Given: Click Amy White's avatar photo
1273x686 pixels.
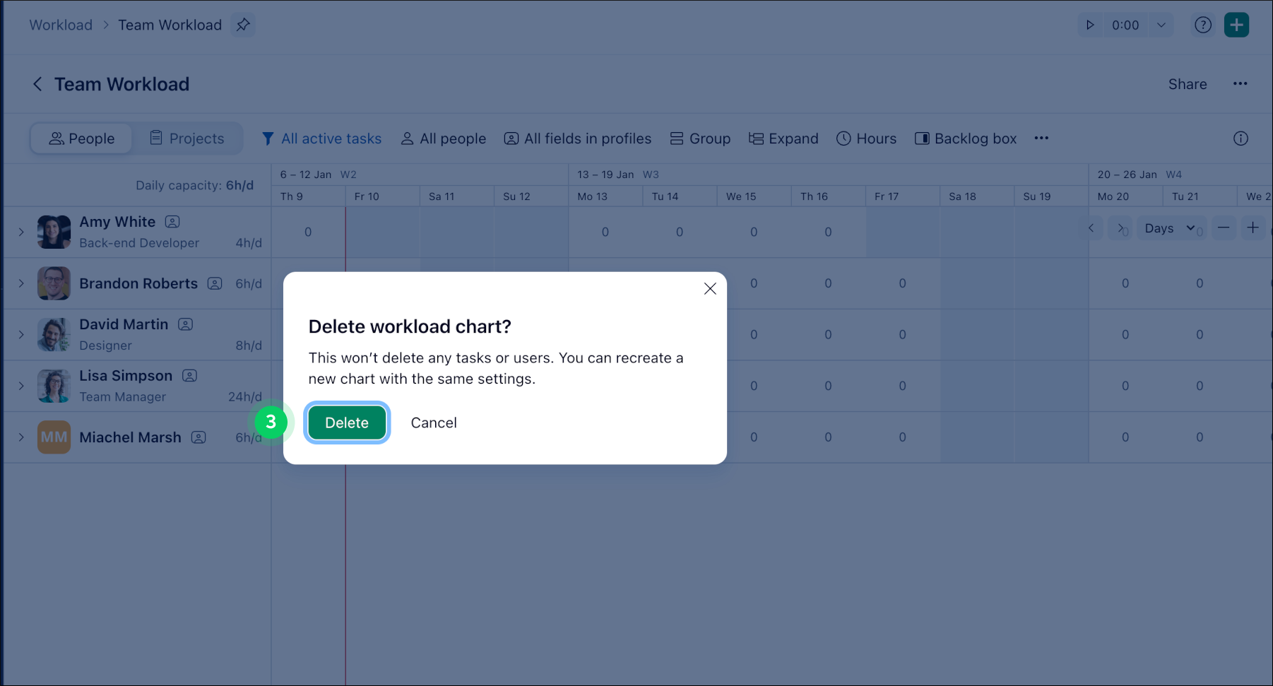Looking at the screenshot, I should coord(54,232).
